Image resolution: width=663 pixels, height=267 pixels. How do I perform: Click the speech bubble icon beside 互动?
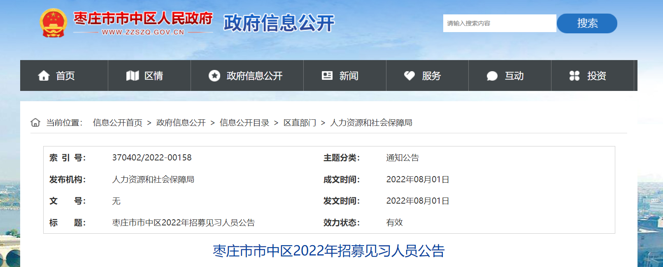point(492,76)
